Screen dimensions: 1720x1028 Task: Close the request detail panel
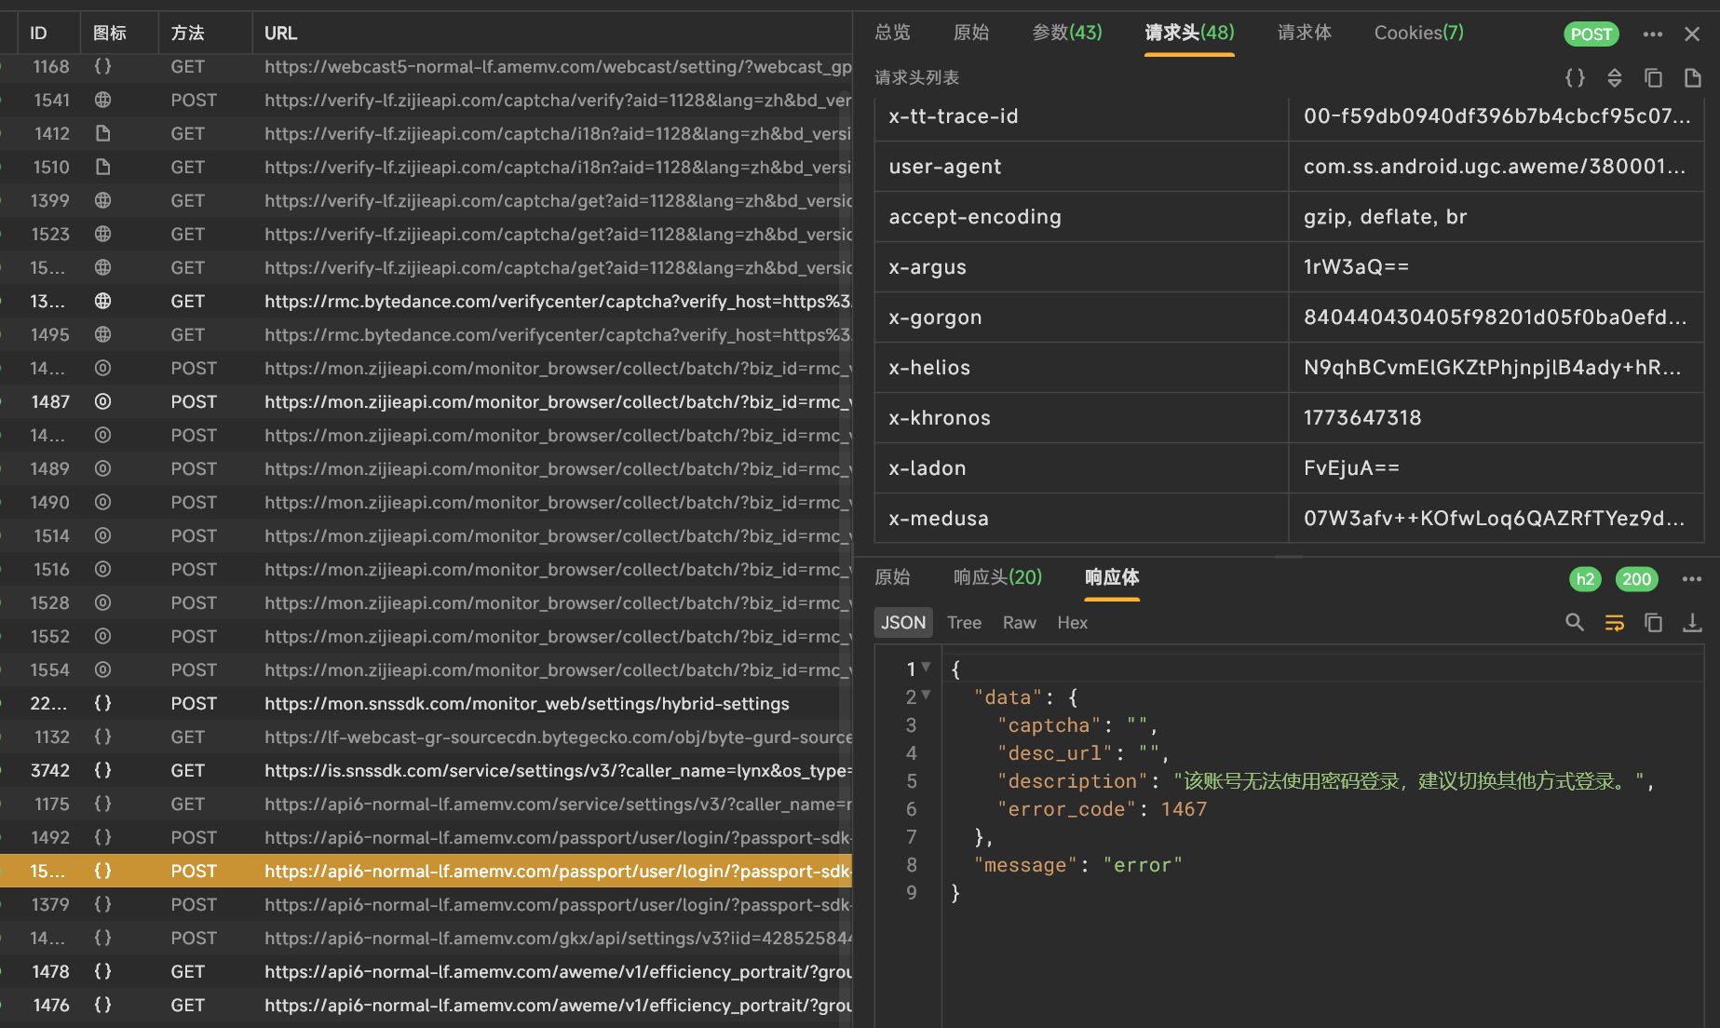point(1692,34)
